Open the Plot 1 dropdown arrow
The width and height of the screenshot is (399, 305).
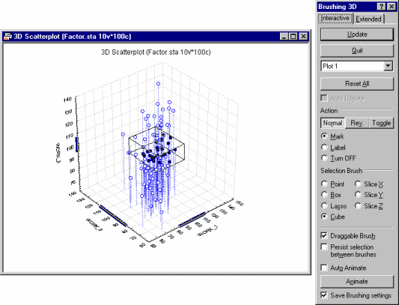pyautogui.click(x=388, y=66)
